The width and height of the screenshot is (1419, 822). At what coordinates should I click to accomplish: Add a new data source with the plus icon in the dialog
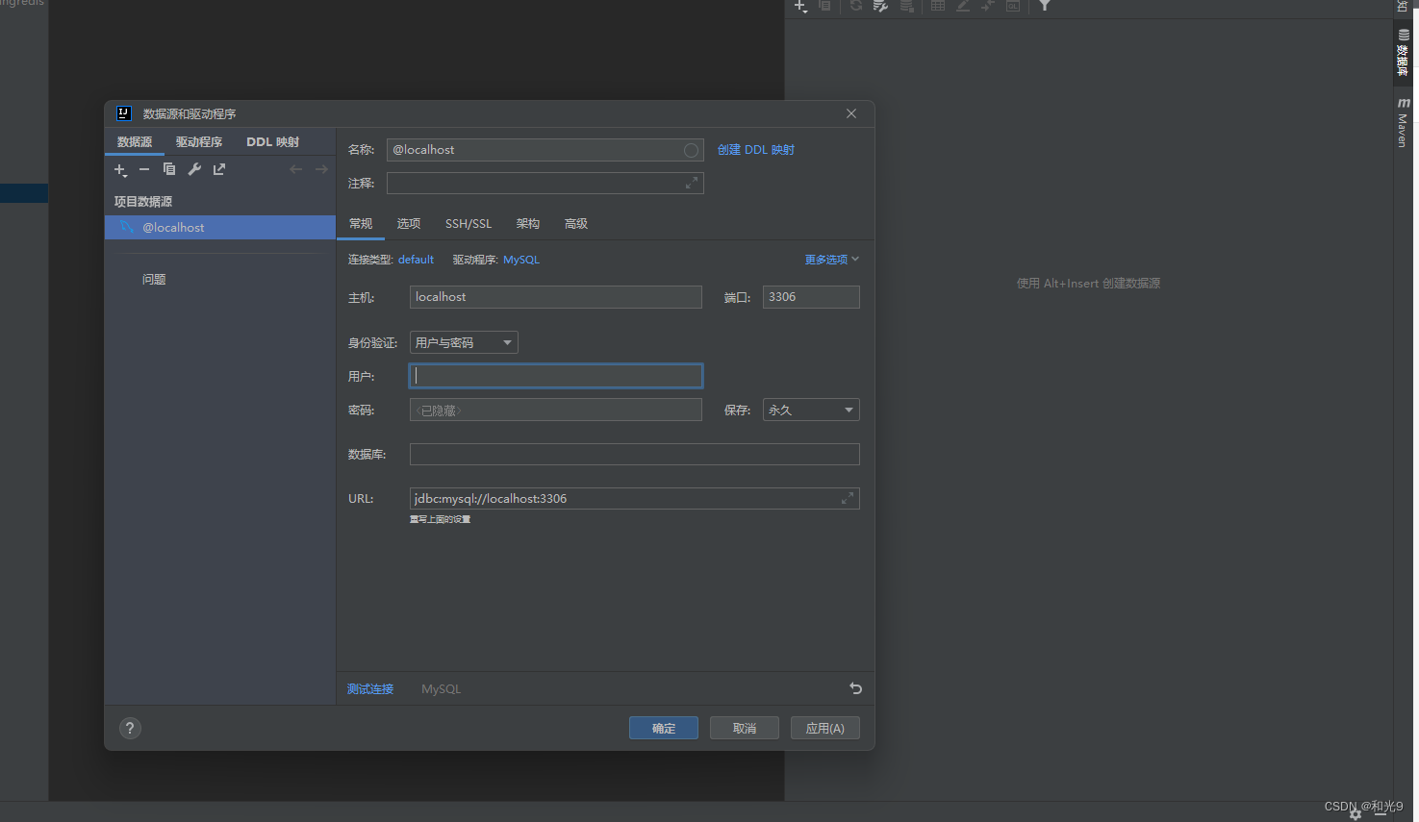(120, 170)
